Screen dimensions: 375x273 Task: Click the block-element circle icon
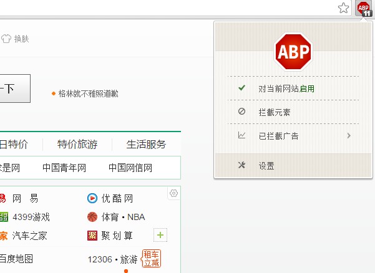coord(242,112)
